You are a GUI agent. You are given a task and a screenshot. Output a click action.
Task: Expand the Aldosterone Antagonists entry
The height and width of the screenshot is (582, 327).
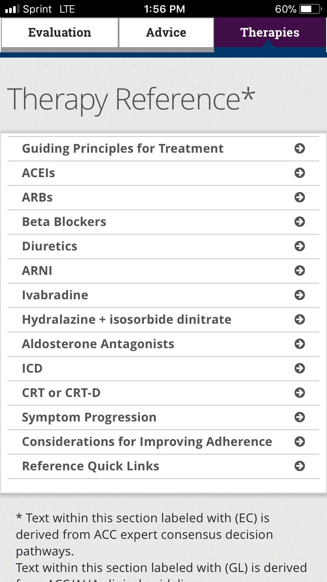click(98, 344)
